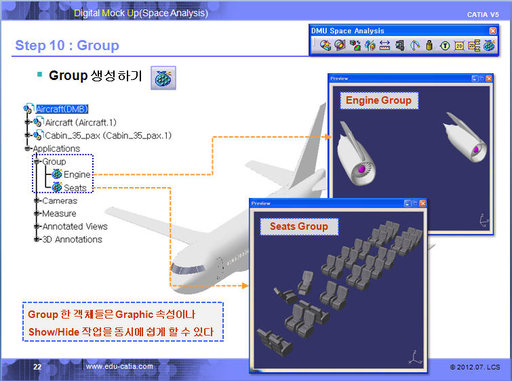Click the Arc through Three Points icon

click(414, 45)
